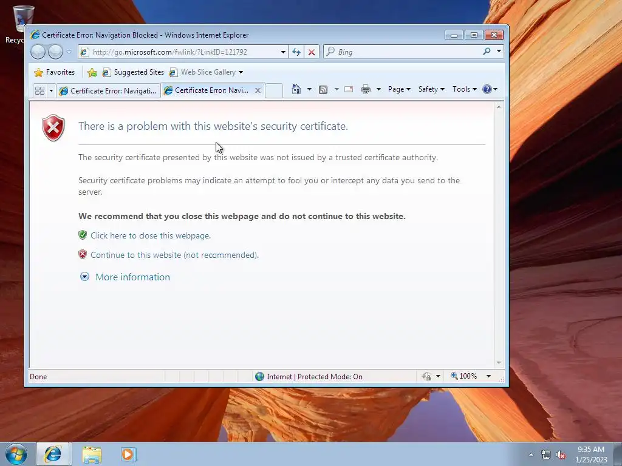This screenshot has height=466, width=622.
Task: Click the Refresh page button
Action: pyautogui.click(x=296, y=52)
